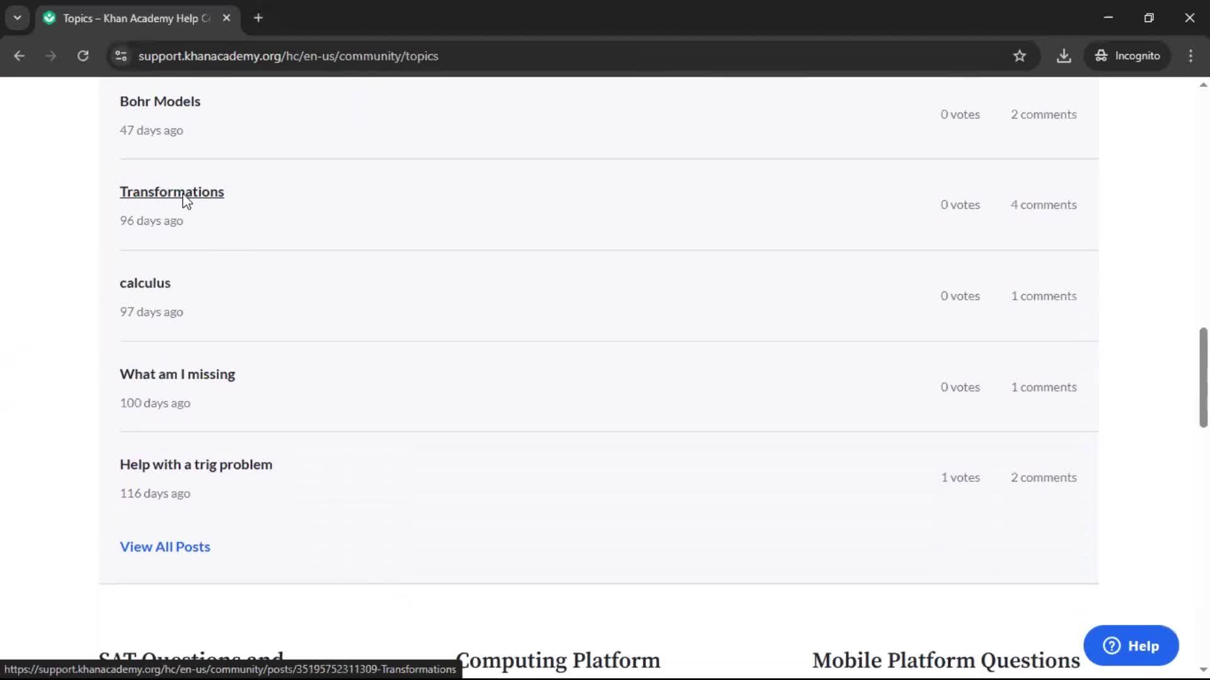Image resolution: width=1210 pixels, height=680 pixels.
Task: Click the Incognito indicator
Action: pos(1127,56)
